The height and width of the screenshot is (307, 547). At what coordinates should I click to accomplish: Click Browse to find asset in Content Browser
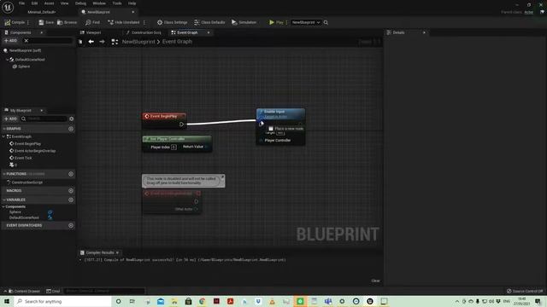click(x=67, y=22)
